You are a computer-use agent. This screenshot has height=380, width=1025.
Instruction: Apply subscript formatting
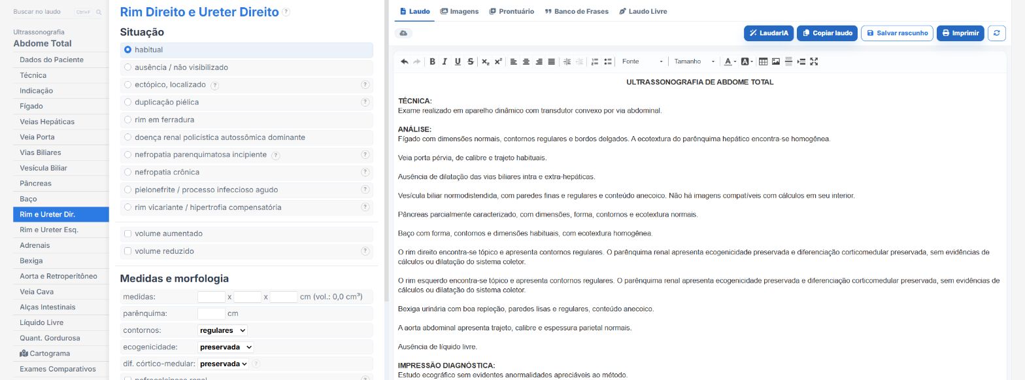(x=485, y=61)
